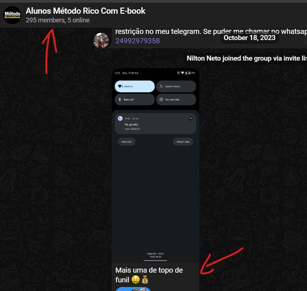
Task: Open the phone number link 24992979358
Action: tap(137, 41)
